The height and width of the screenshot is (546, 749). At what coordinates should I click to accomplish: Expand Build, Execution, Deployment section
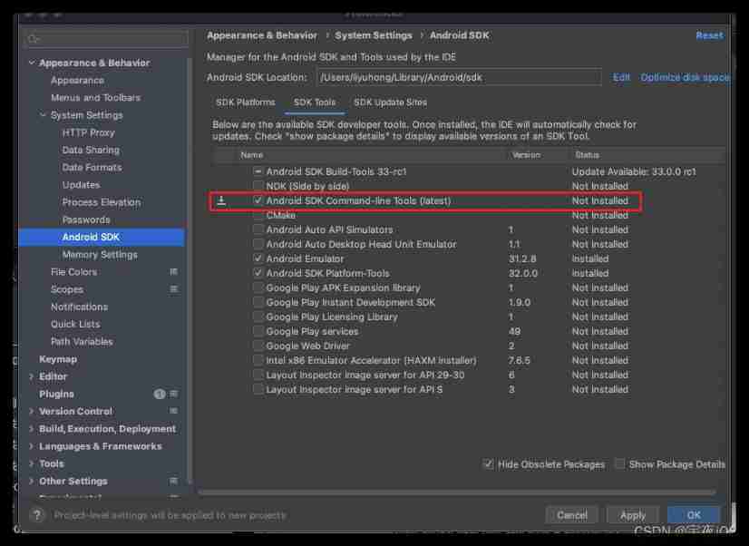(32, 428)
